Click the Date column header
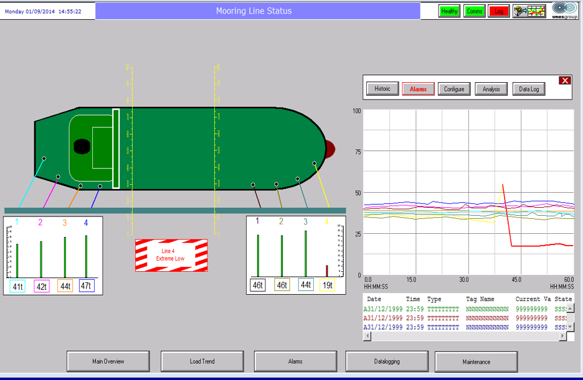583x380 pixels. 374,299
